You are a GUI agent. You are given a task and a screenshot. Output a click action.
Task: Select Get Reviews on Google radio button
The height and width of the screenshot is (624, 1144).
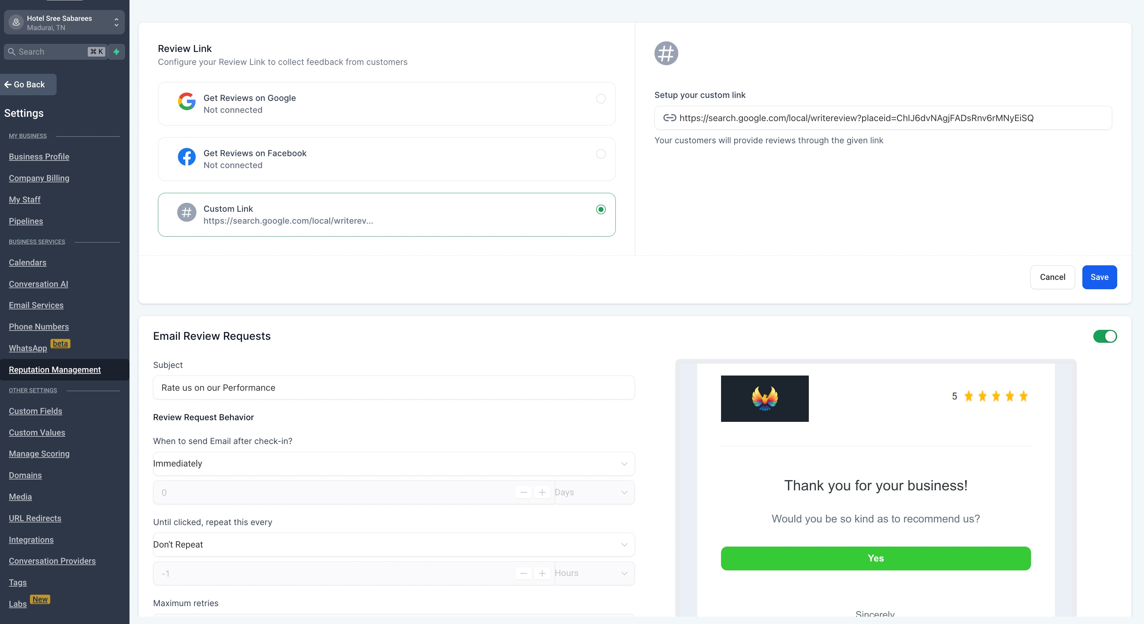600,99
